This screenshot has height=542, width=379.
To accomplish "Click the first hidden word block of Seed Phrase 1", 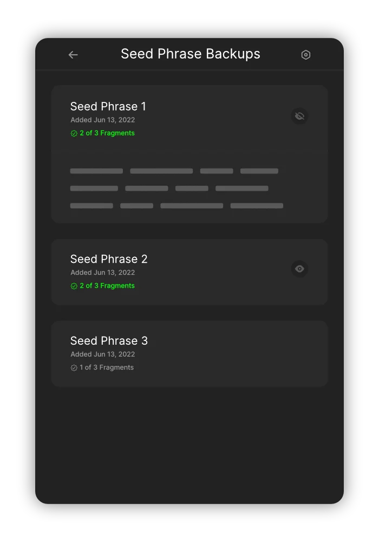I will (x=96, y=171).
